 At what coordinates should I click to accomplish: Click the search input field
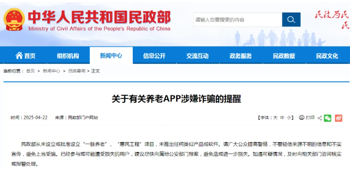click(237, 20)
